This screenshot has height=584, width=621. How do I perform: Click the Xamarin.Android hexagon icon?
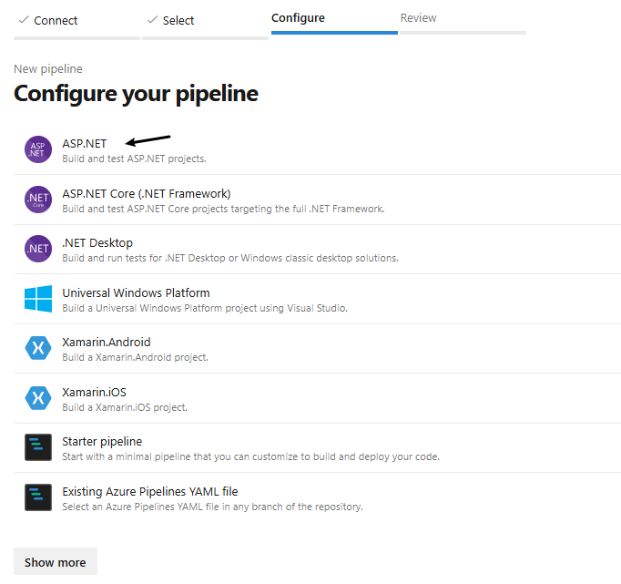(38, 348)
